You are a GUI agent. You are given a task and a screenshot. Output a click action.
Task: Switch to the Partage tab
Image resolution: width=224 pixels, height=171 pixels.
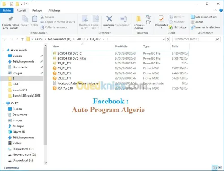tap(37, 10)
